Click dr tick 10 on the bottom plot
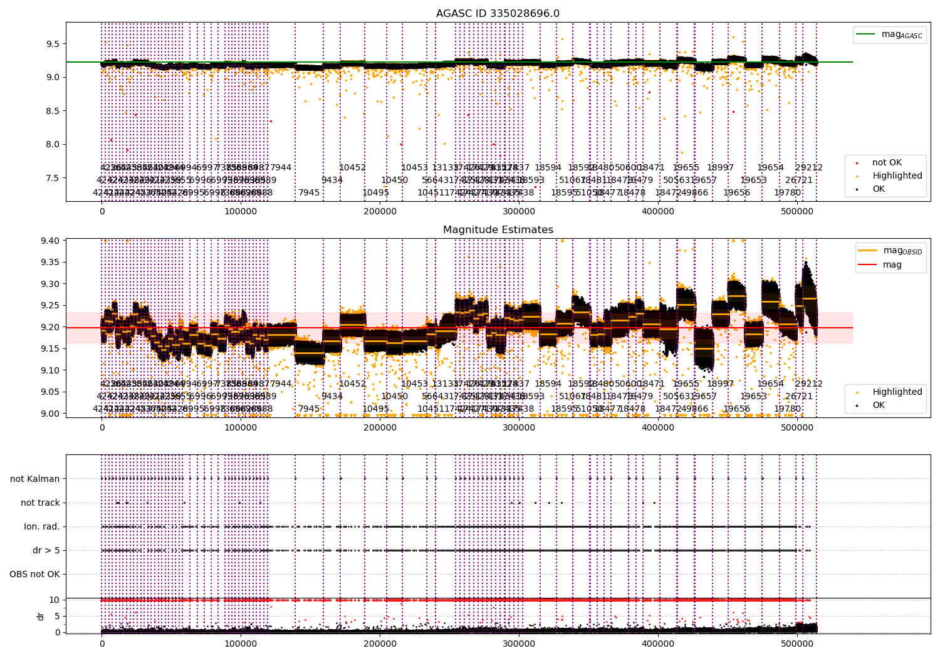The width and height of the screenshot is (940, 658). click(x=55, y=600)
